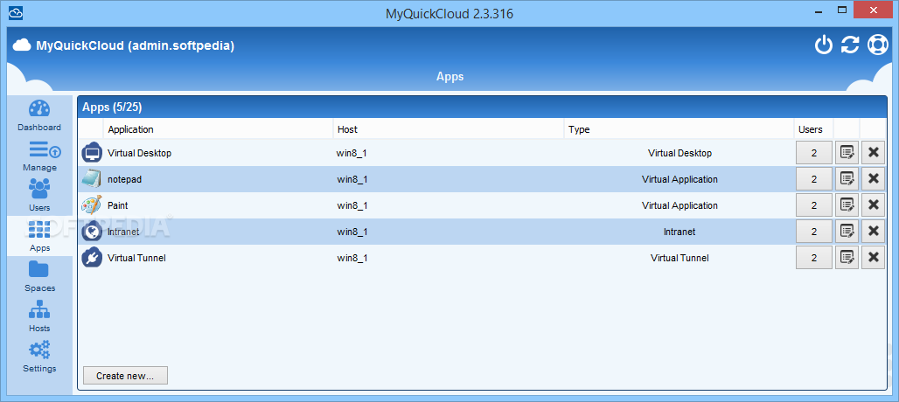
Task: Edit the Virtual Desktop app entry
Action: click(847, 153)
